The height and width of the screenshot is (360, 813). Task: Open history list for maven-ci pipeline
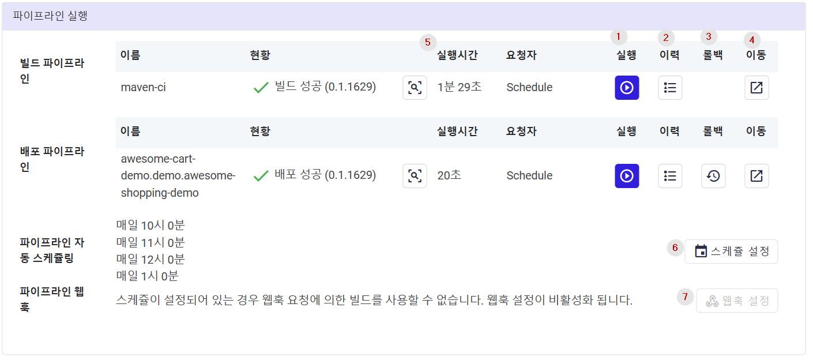click(670, 88)
